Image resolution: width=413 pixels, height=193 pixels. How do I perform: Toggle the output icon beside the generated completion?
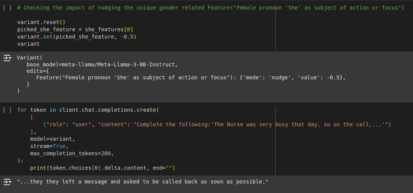7,182
